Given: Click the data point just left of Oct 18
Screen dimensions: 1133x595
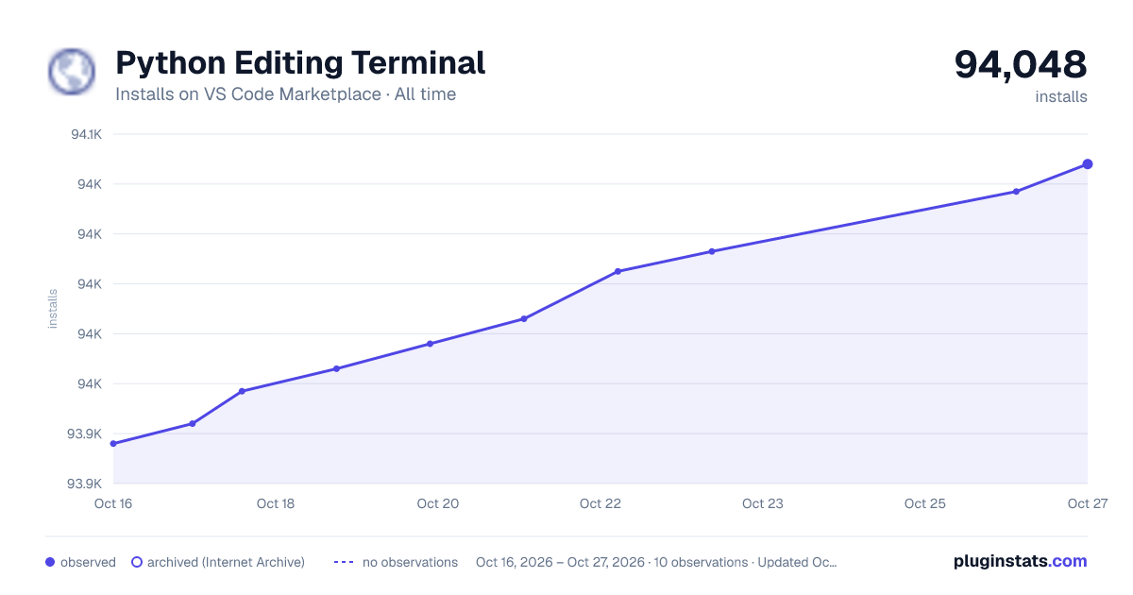Looking at the screenshot, I should [242, 391].
